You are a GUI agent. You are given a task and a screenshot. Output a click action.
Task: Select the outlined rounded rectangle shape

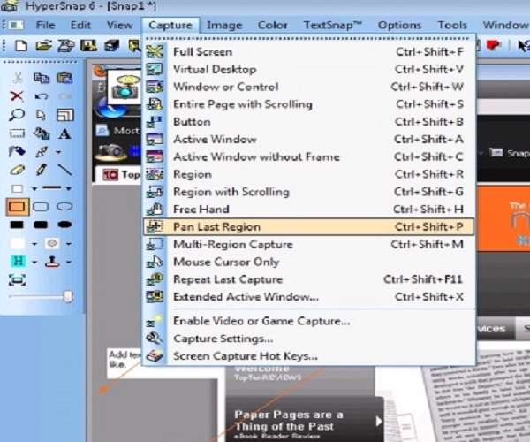tap(41, 206)
